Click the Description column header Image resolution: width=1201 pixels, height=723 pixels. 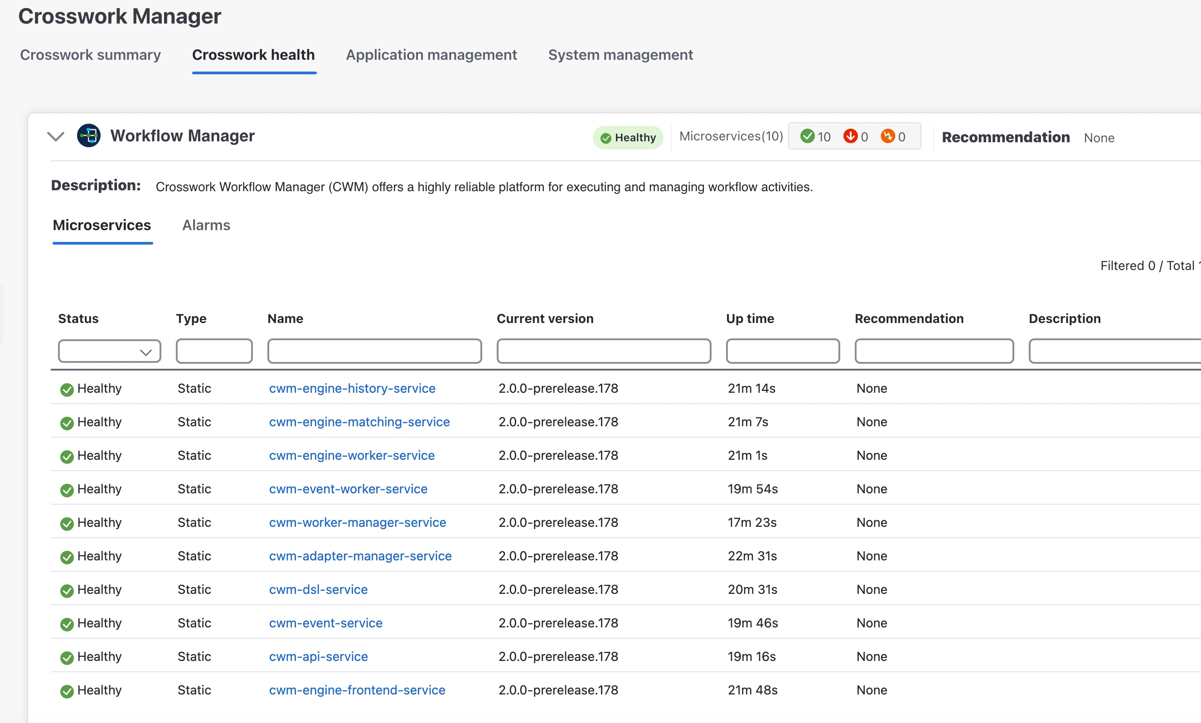point(1065,319)
